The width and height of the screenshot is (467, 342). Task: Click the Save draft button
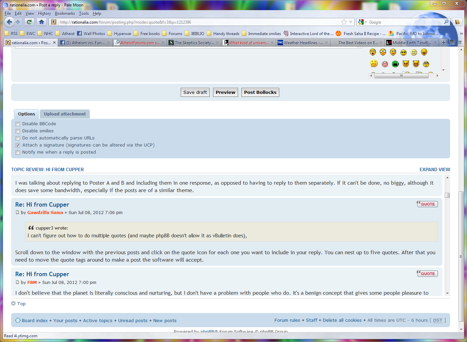click(195, 93)
